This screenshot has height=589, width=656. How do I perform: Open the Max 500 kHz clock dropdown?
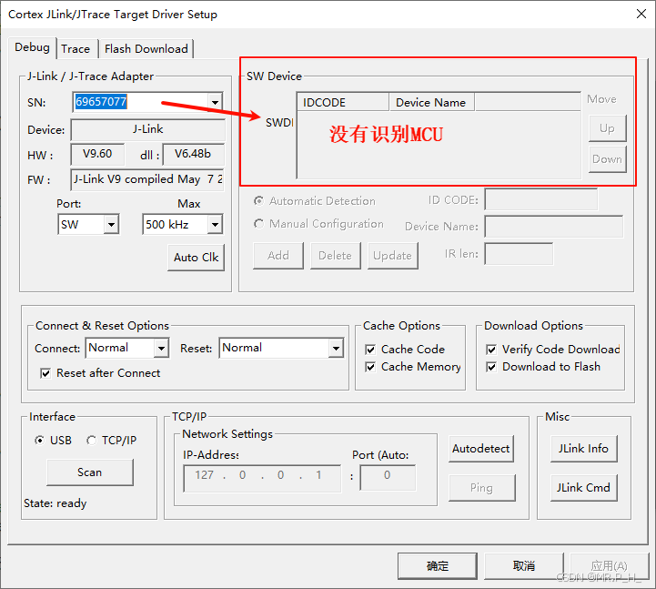coord(215,224)
